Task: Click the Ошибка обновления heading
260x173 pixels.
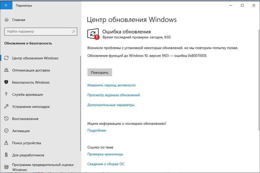Action: click(x=126, y=32)
